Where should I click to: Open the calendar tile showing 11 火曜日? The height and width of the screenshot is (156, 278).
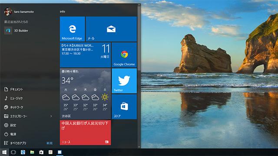click(86, 55)
